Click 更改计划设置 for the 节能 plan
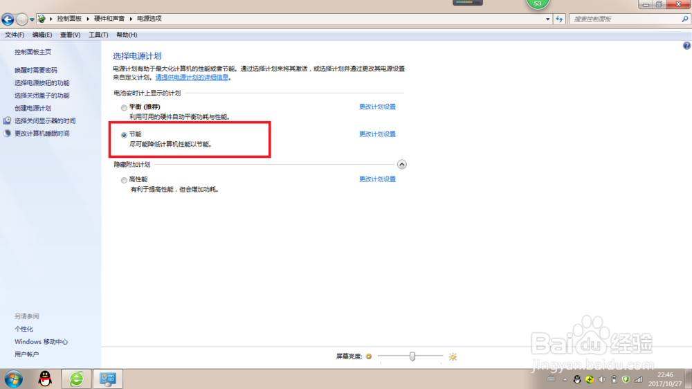The width and height of the screenshot is (692, 389). pos(377,134)
